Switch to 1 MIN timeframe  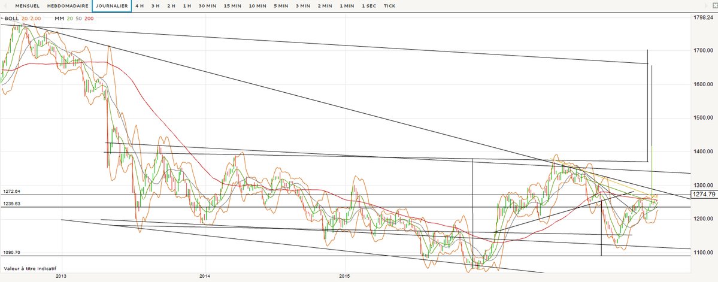coord(347,6)
